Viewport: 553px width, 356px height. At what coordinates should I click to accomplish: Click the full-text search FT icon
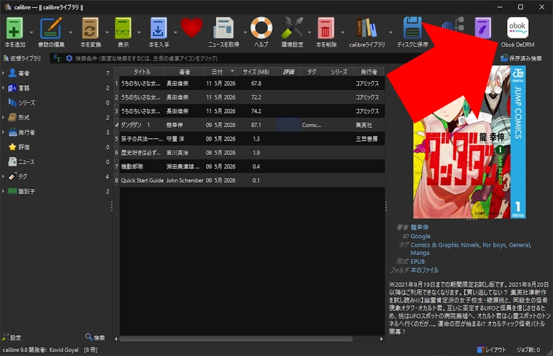tap(57, 58)
